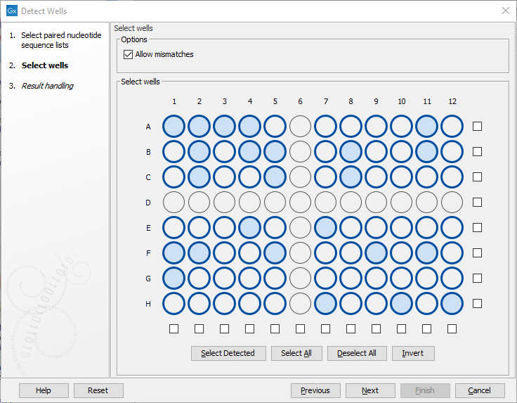
Task: Click well G1 in the plate
Action: (174, 279)
